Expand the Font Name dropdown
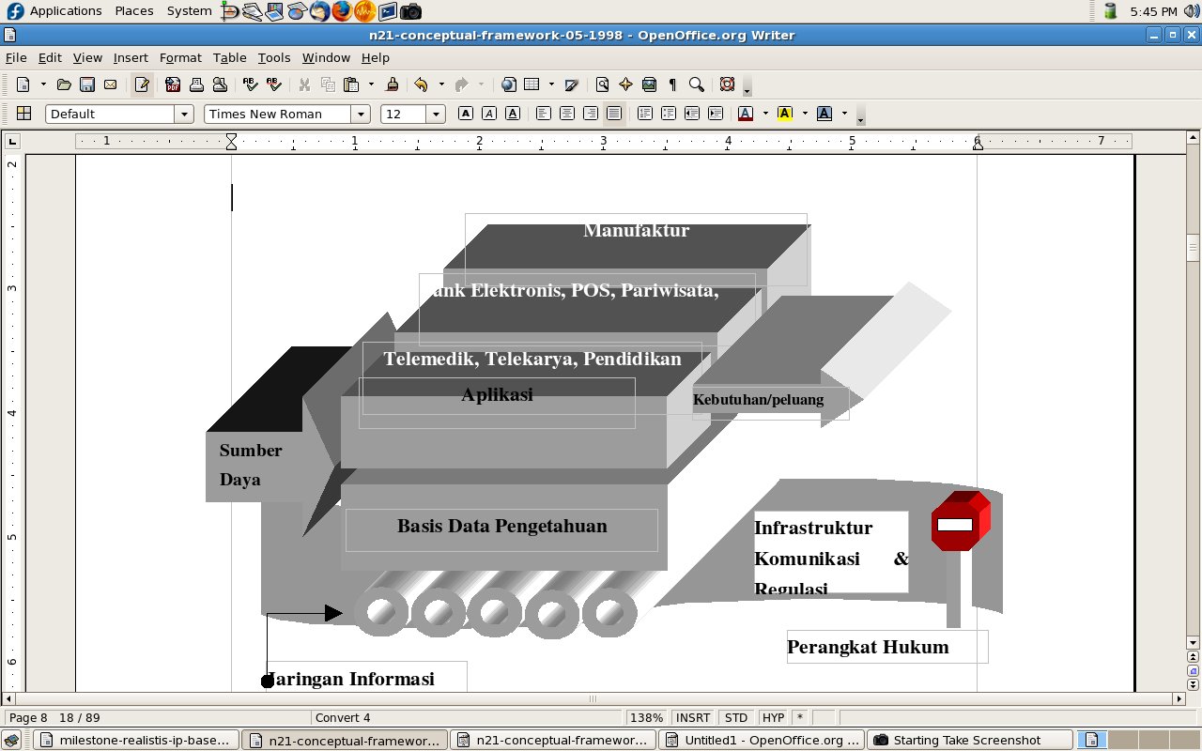 click(x=361, y=114)
